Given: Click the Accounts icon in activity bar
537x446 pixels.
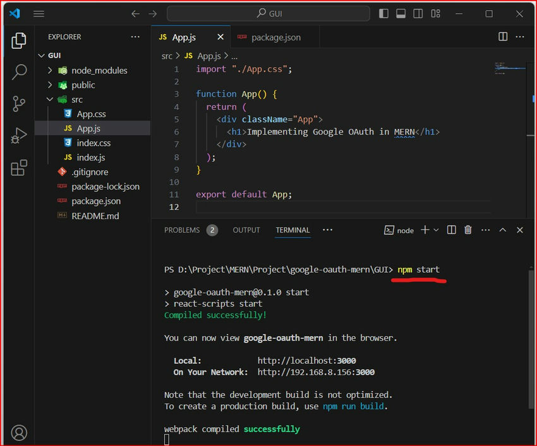Looking at the screenshot, I should 19,433.
